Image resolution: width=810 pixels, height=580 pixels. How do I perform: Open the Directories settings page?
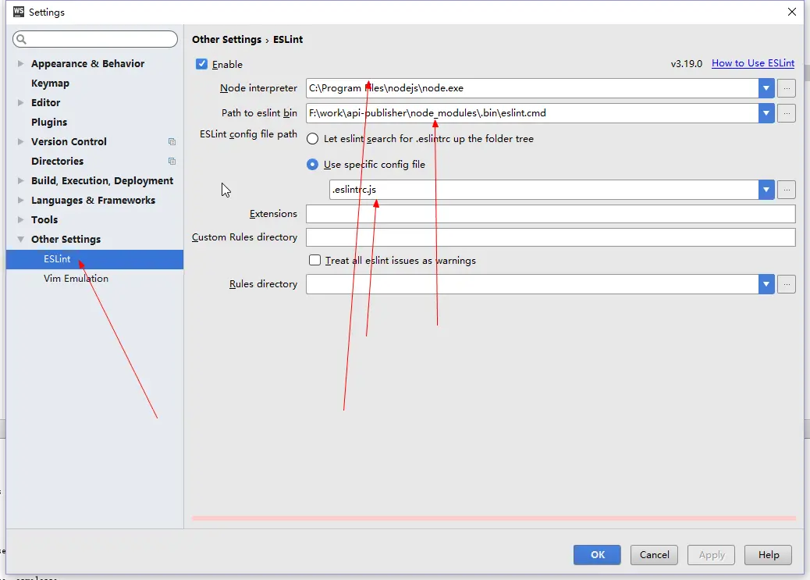pos(57,162)
